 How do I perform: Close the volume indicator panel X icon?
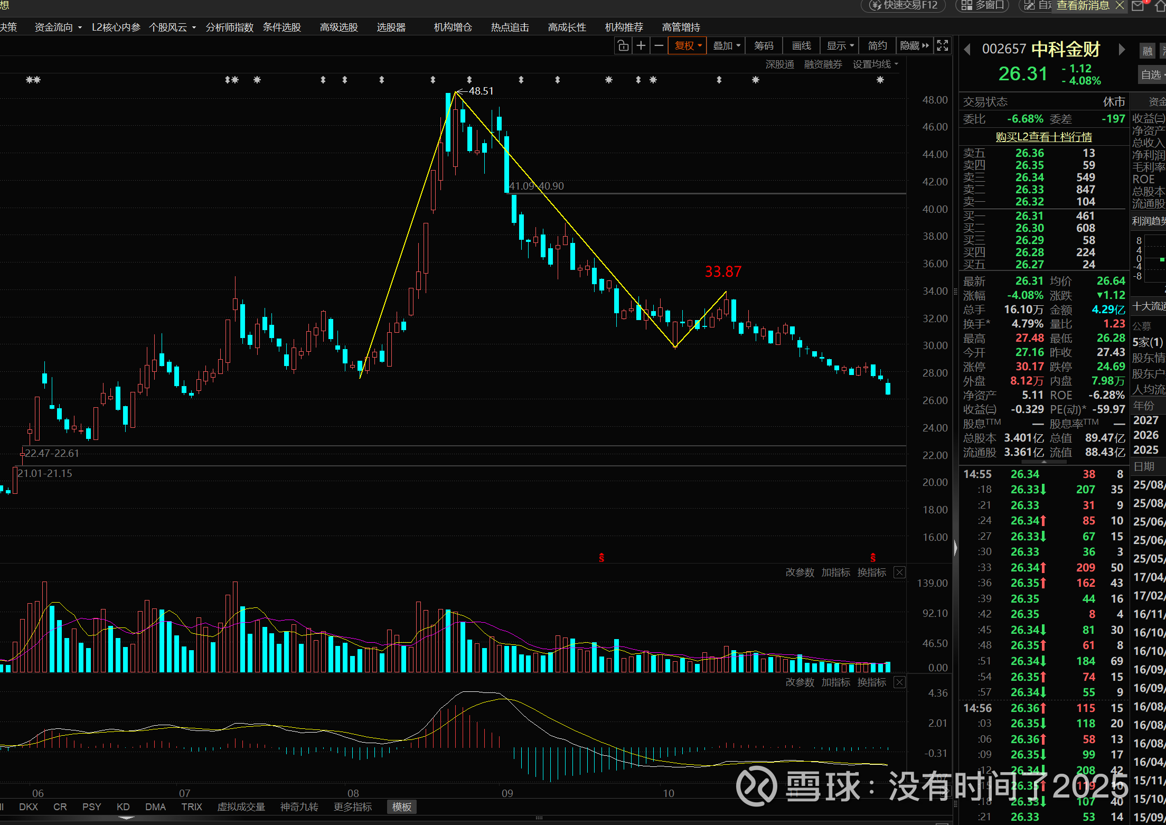coord(900,572)
